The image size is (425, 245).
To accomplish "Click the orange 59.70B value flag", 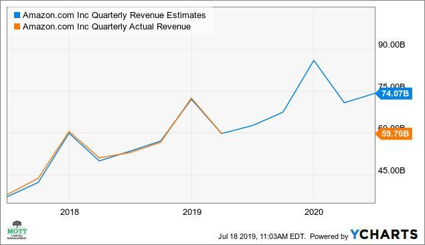I will point(394,134).
